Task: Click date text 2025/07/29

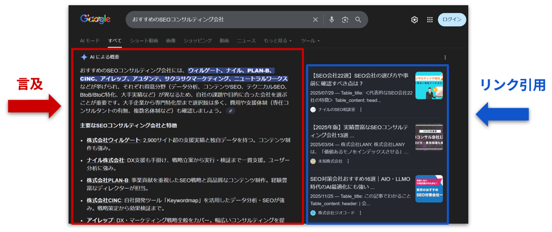Action: pos(321,93)
